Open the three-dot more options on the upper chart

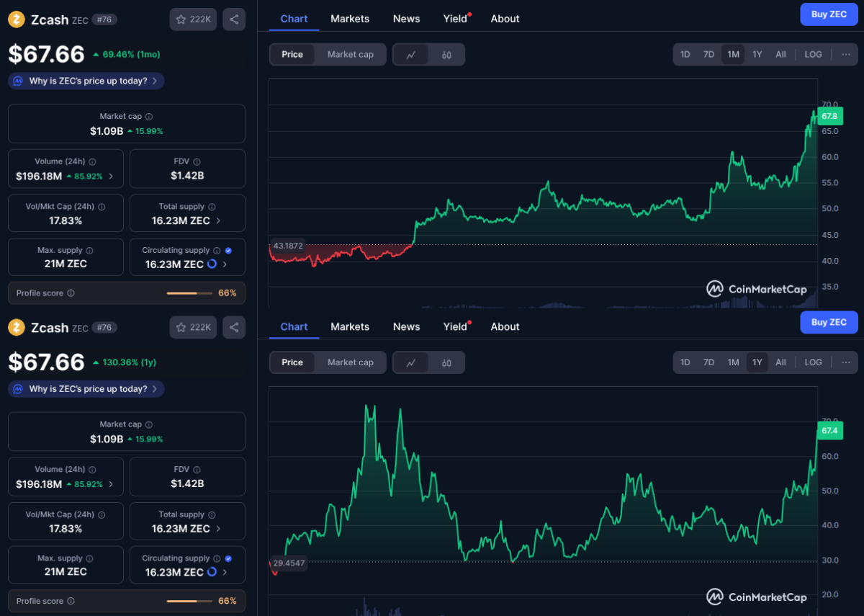tap(845, 54)
